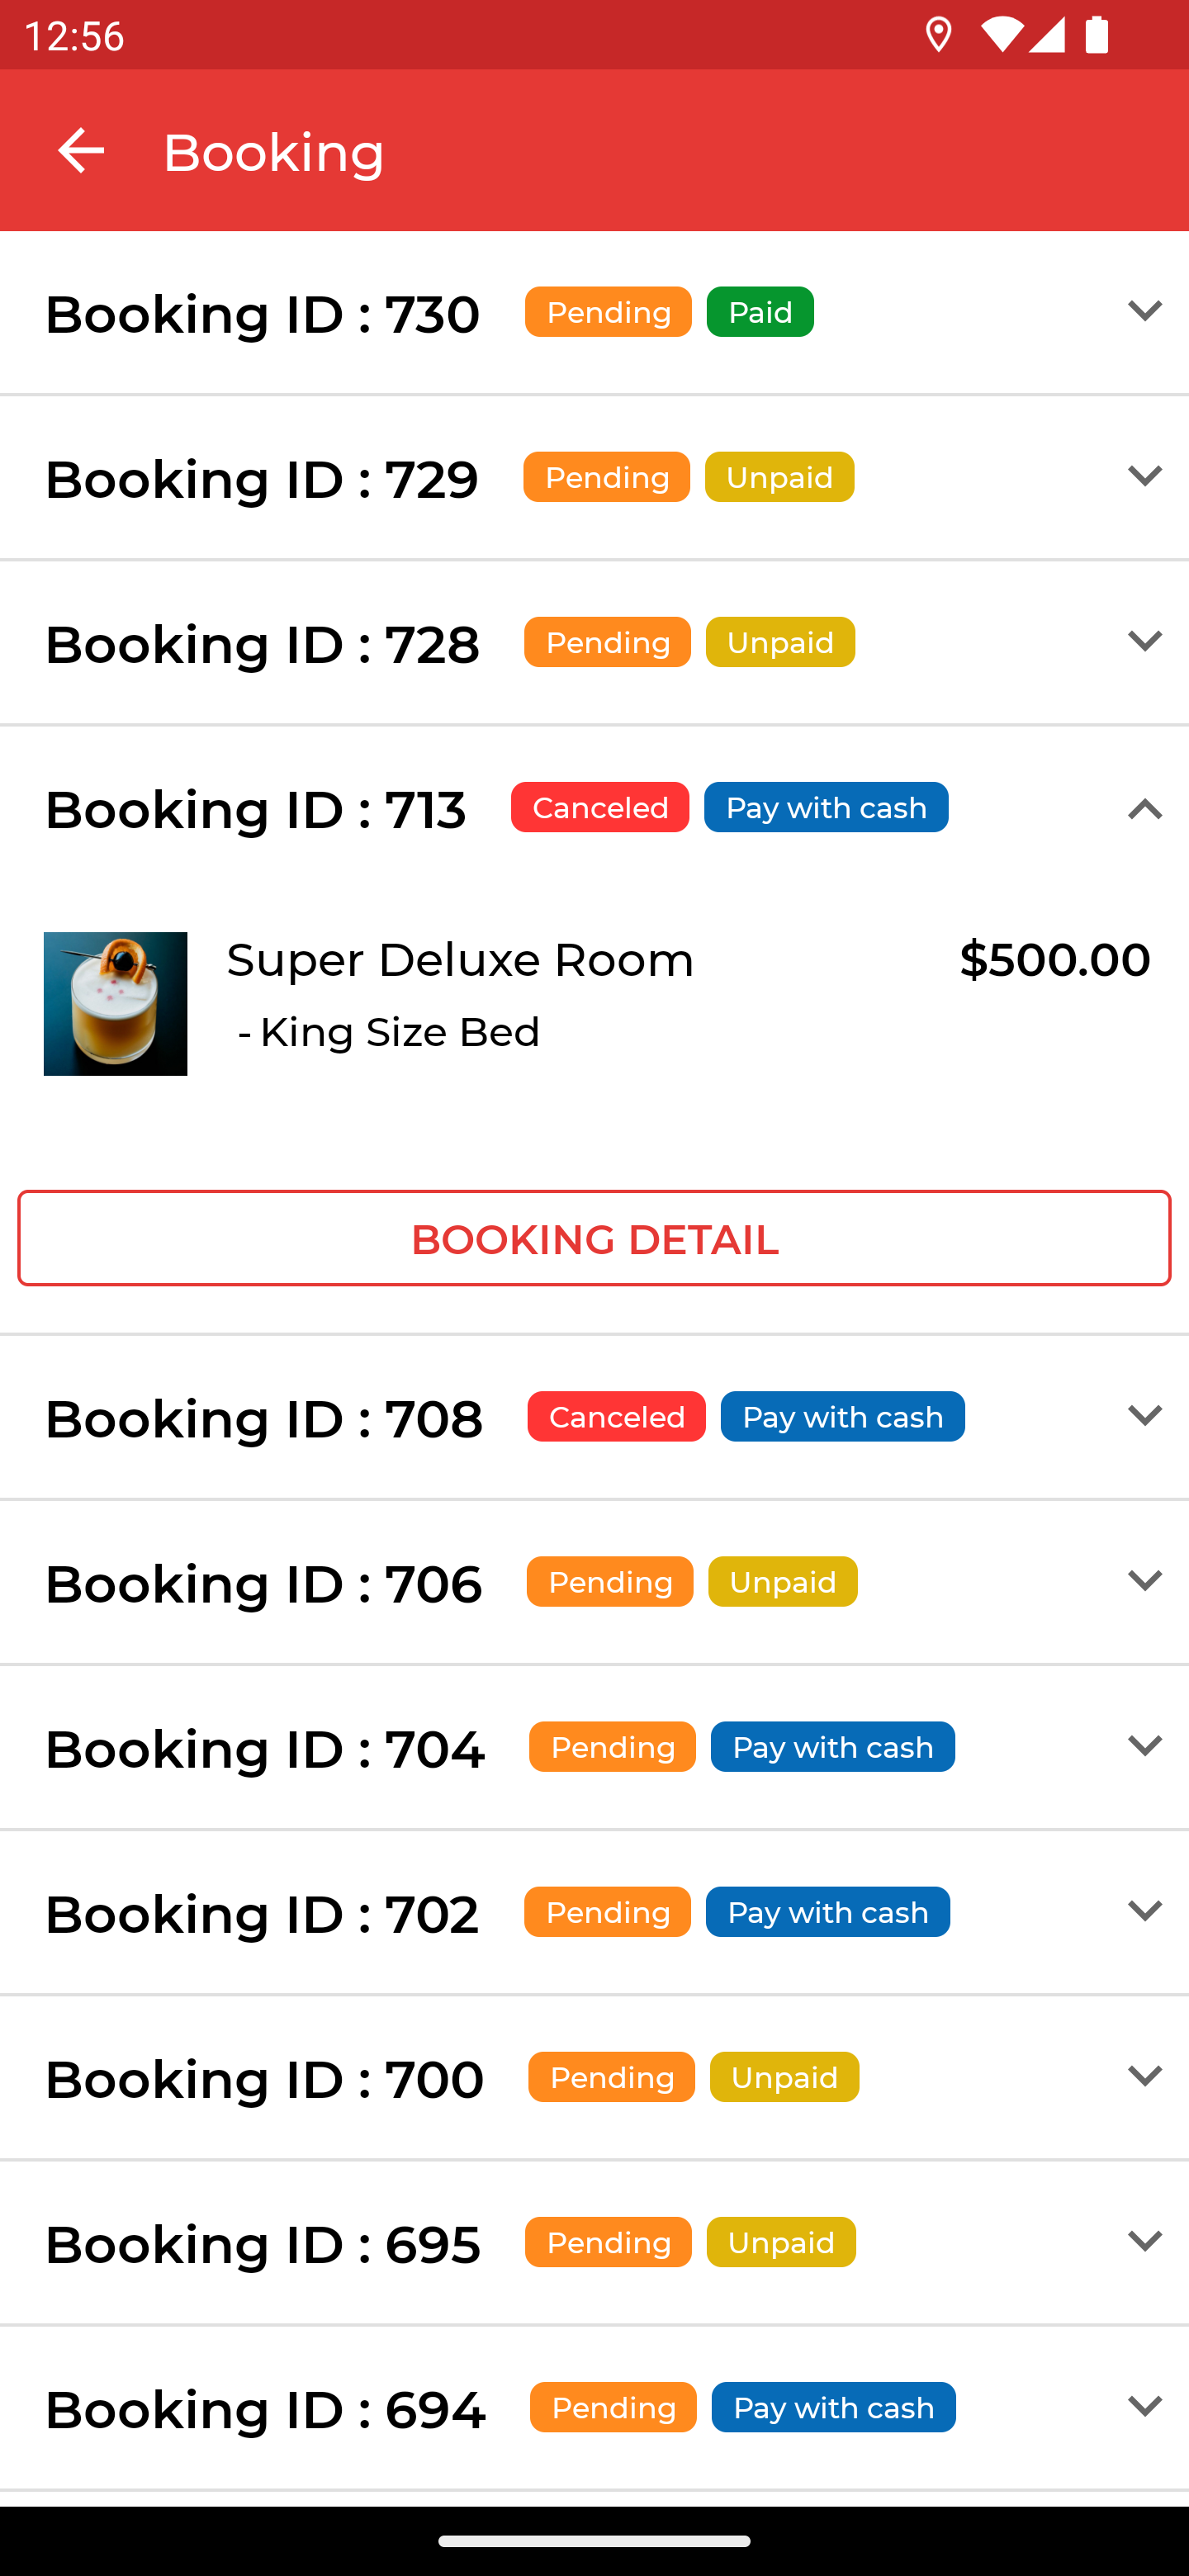This screenshot has width=1189, height=2576.
Task: Tap the Canceled badge on booking 713
Action: 599,807
